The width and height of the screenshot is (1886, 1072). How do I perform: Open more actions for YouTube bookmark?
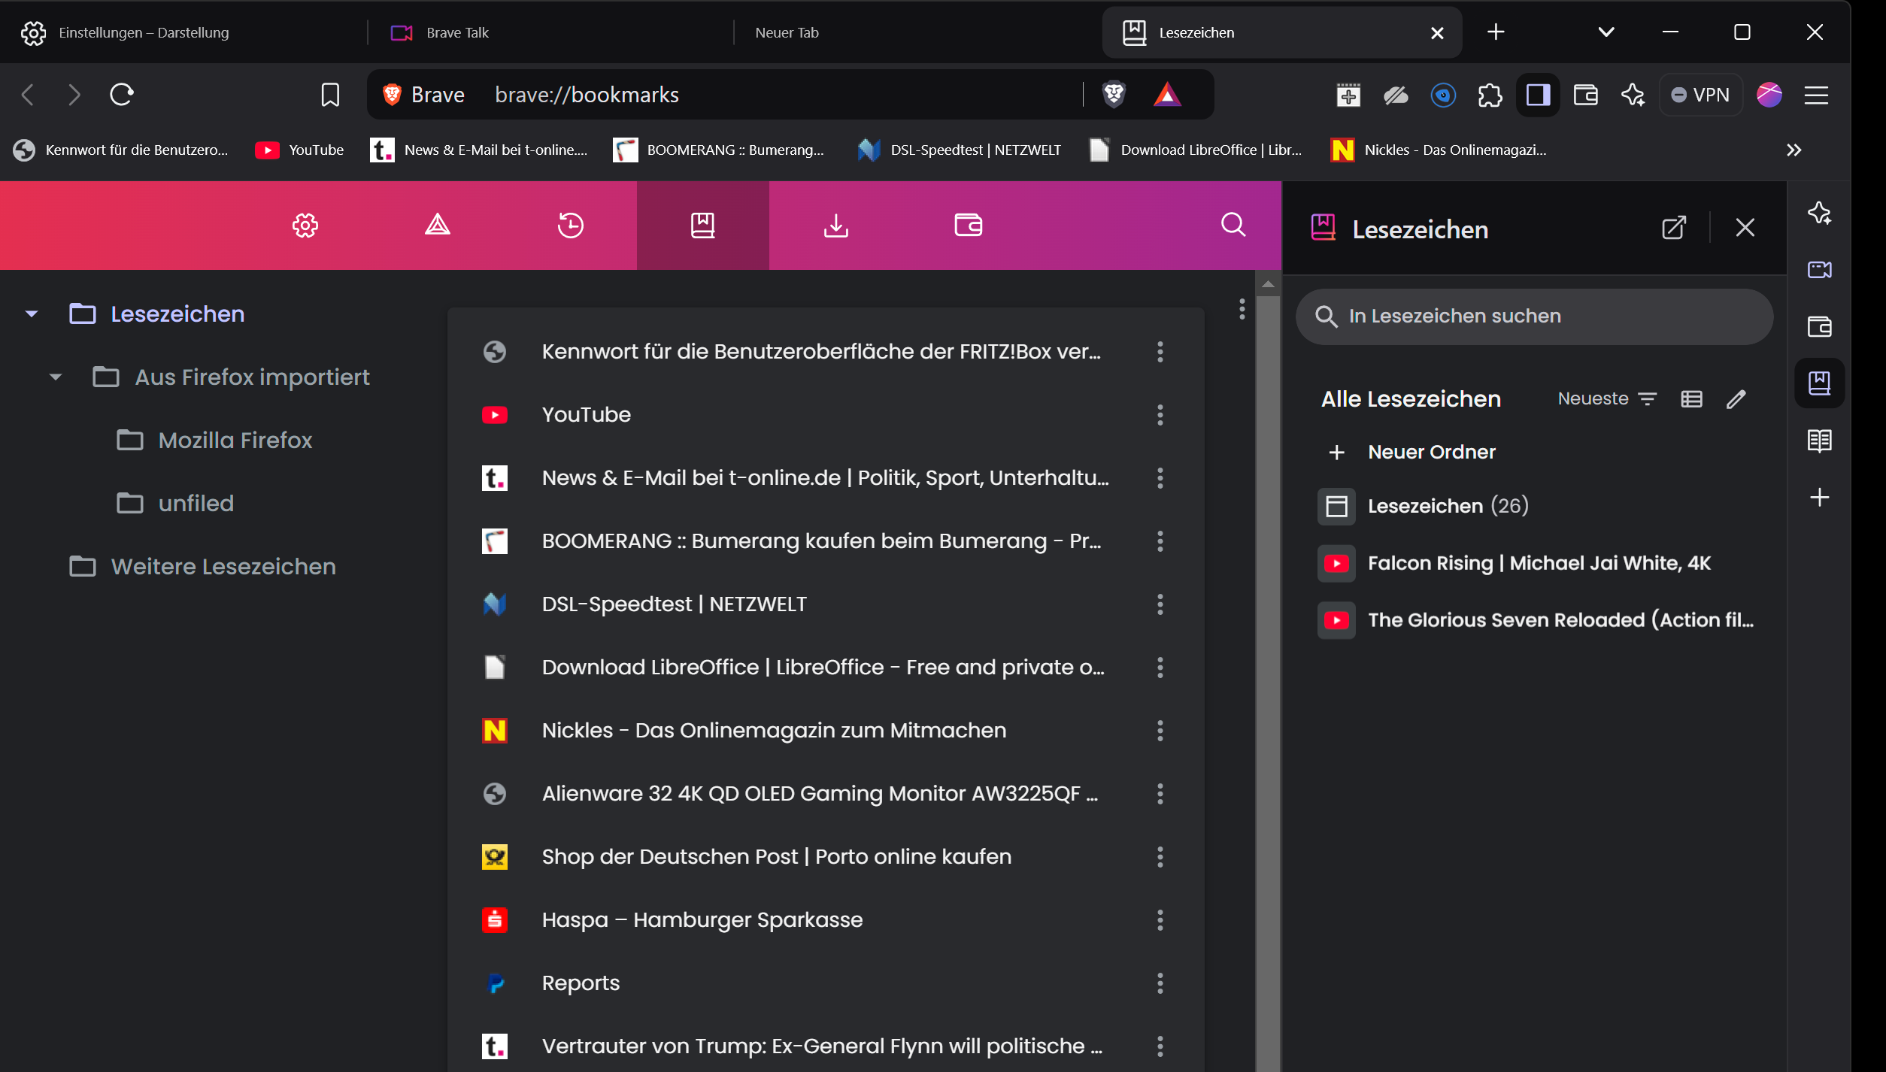tap(1160, 415)
